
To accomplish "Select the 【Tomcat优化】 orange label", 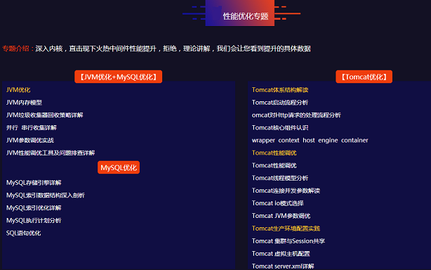I will [364, 77].
